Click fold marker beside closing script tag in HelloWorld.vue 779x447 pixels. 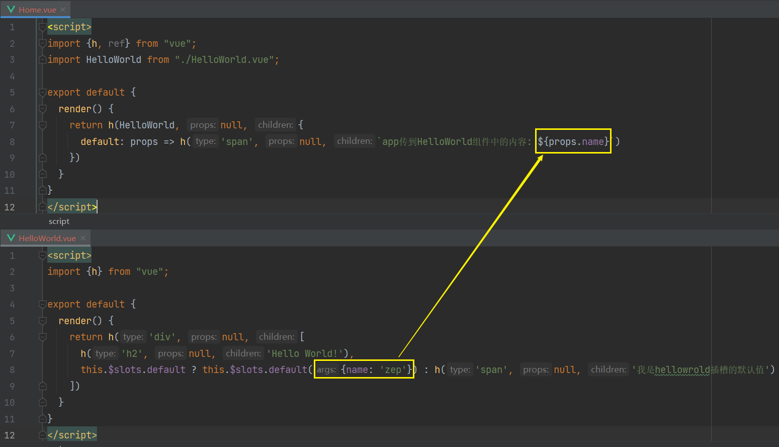43,435
